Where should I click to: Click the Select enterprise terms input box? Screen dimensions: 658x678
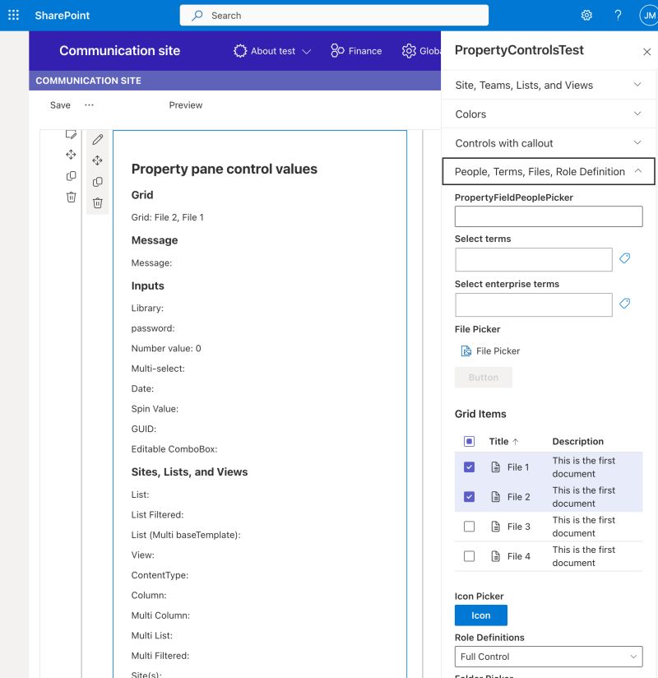point(534,304)
